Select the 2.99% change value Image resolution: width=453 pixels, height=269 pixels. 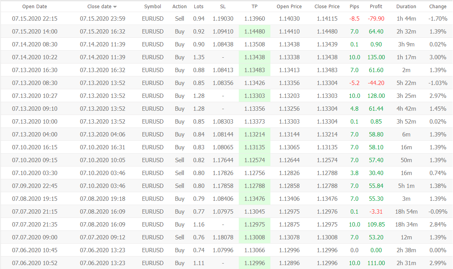(x=438, y=263)
